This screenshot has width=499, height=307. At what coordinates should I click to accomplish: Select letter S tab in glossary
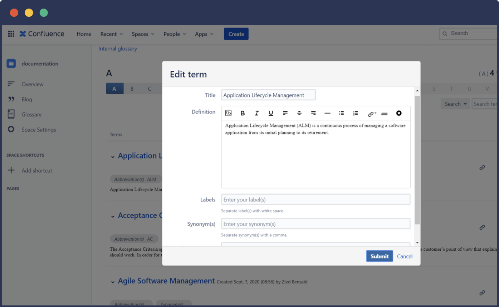(434, 89)
